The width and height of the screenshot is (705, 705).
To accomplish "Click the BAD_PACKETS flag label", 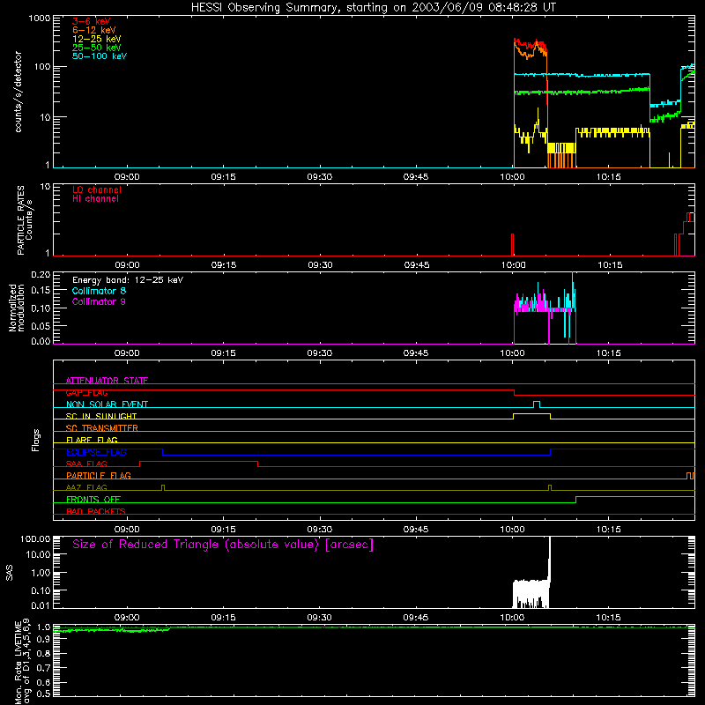I will [x=96, y=511].
